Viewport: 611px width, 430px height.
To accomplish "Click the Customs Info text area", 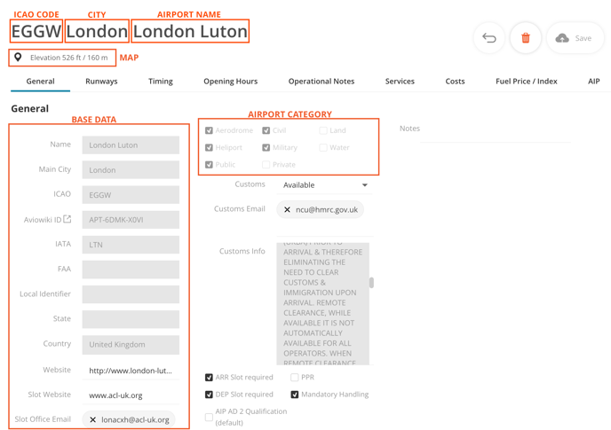I will coord(322,303).
